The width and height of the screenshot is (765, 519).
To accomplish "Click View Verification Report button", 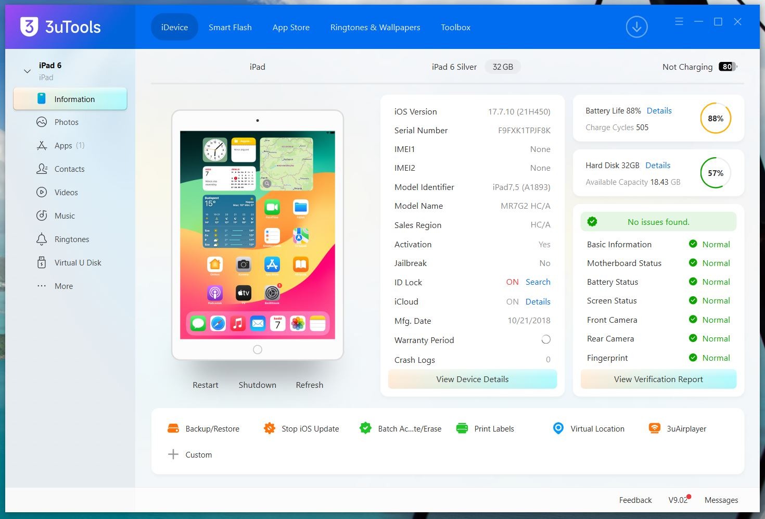I will [658, 379].
